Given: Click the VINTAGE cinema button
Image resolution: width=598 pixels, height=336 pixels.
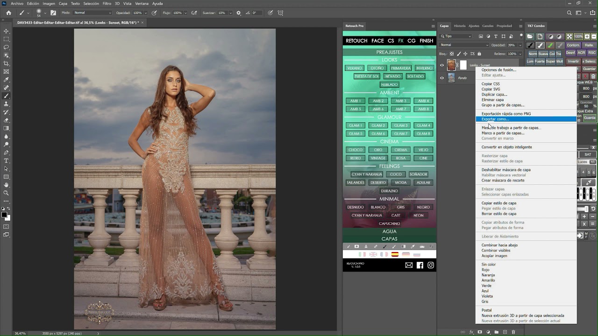Looking at the screenshot, I should (378, 158).
